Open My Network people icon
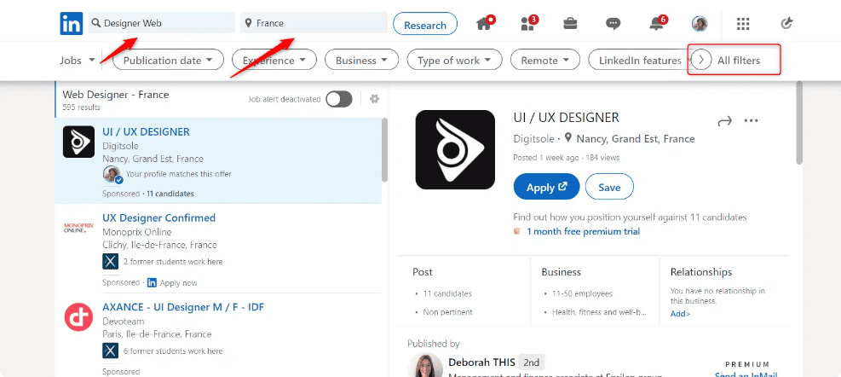Viewport: 841px width, 377px height. [x=527, y=23]
